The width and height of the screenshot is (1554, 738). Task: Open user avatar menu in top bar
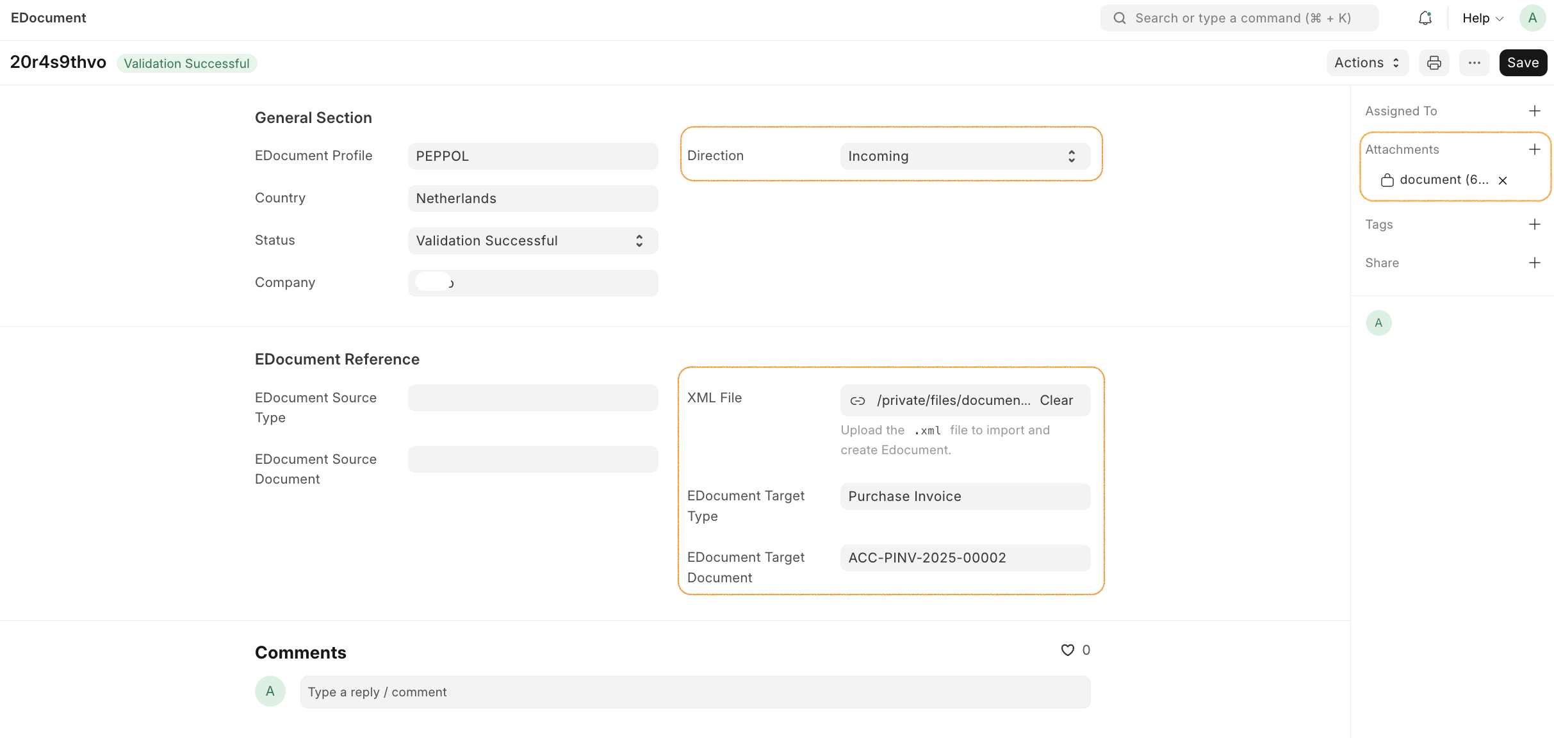(1532, 18)
